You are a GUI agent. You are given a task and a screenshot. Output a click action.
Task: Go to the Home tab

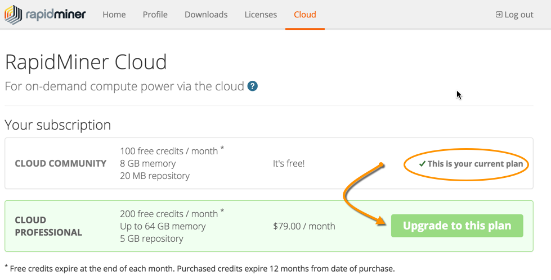coord(114,15)
